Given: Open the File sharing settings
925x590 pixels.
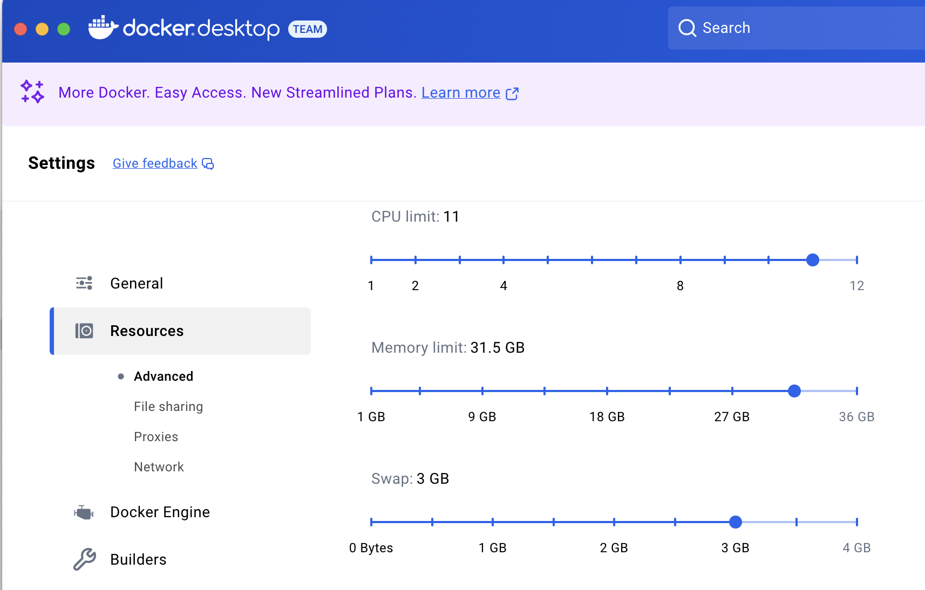Looking at the screenshot, I should click(168, 407).
